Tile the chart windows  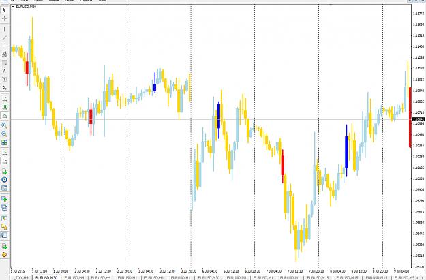(x=4, y=142)
